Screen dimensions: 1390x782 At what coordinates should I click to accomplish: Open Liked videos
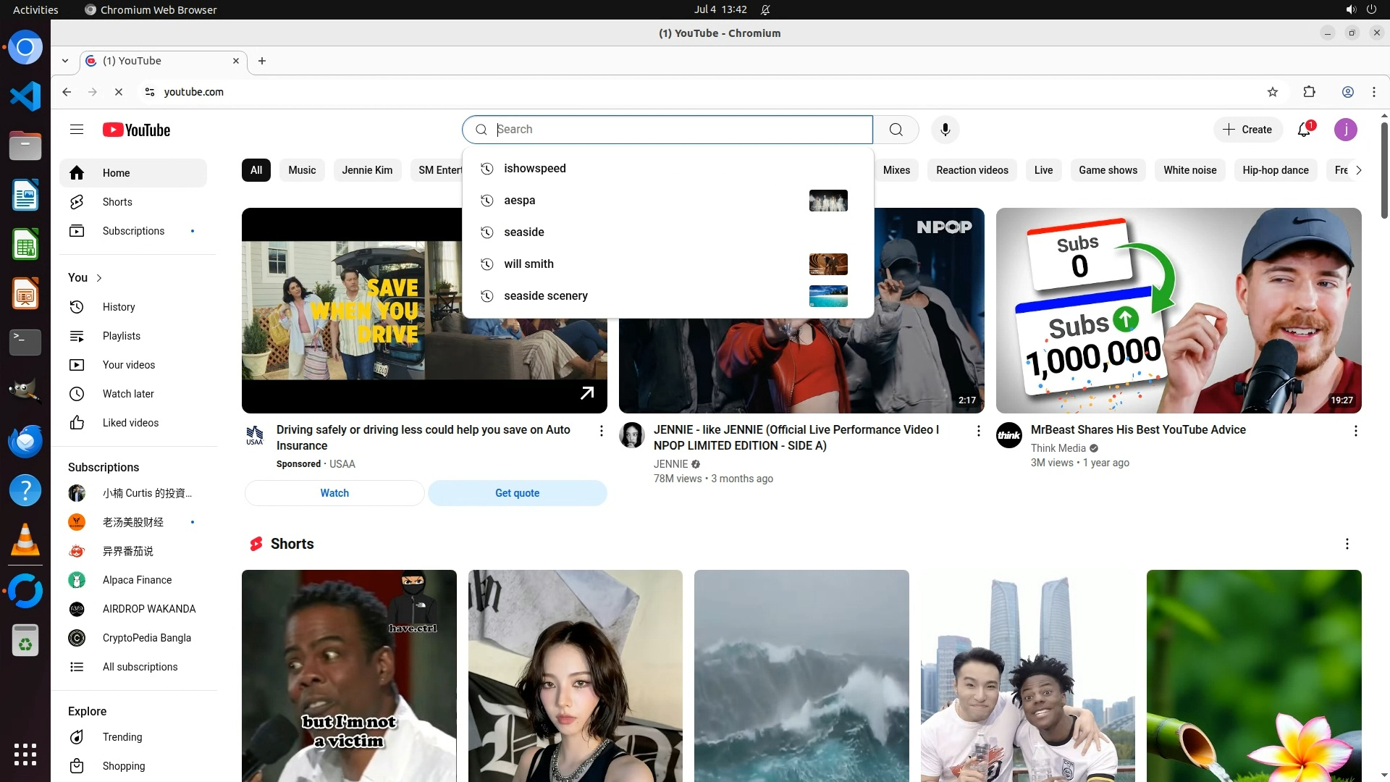(x=130, y=423)
